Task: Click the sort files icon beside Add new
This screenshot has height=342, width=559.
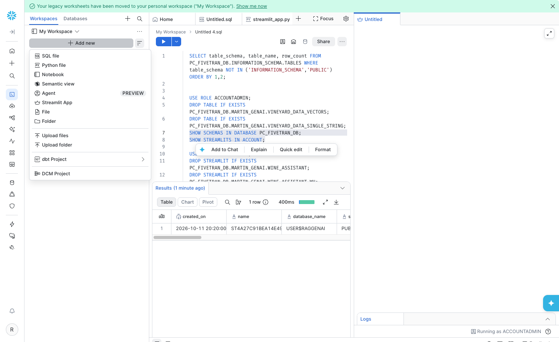Action: (140, 43)
